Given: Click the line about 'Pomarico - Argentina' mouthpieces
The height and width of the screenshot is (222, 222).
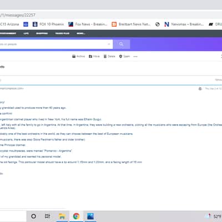Looking at the screenshot, I should coord(36,151).
